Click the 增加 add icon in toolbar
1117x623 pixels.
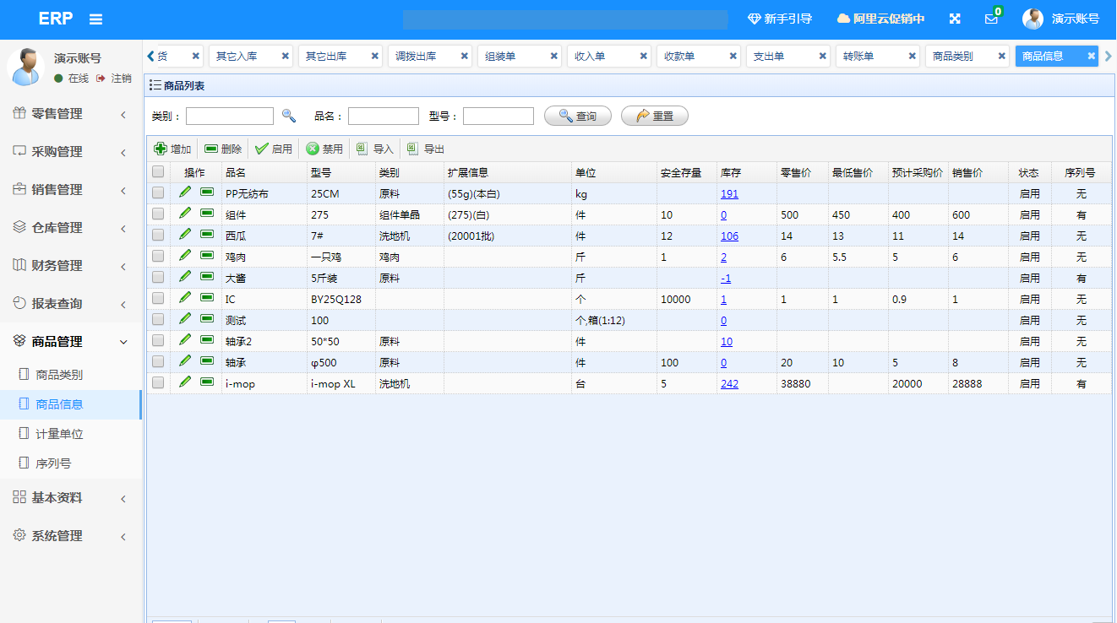[x=161, y=149]
